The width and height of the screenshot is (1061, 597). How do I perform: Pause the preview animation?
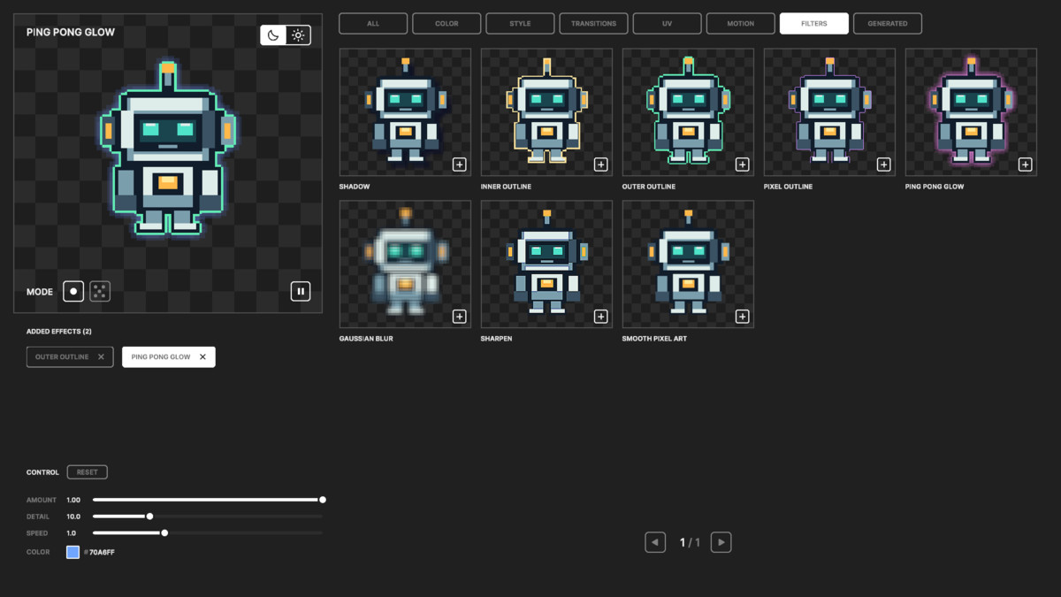pyautogui.click(x=301, y=291)
